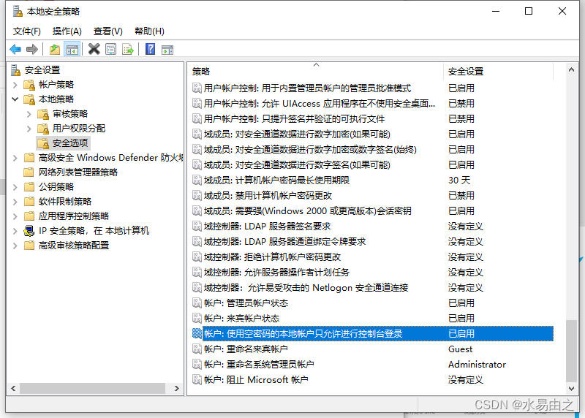Click the Guest setting value

460,349
